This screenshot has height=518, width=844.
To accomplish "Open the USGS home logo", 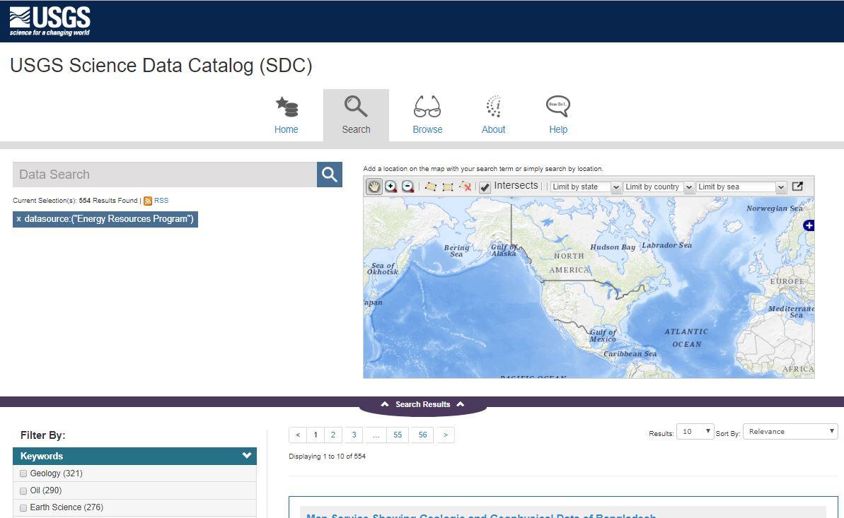I will [x=50, y=21].
